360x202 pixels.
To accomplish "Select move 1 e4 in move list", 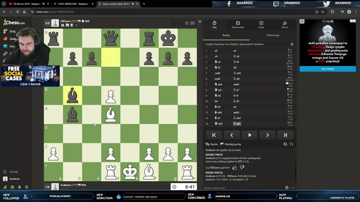I will click(x=216, y=51).
